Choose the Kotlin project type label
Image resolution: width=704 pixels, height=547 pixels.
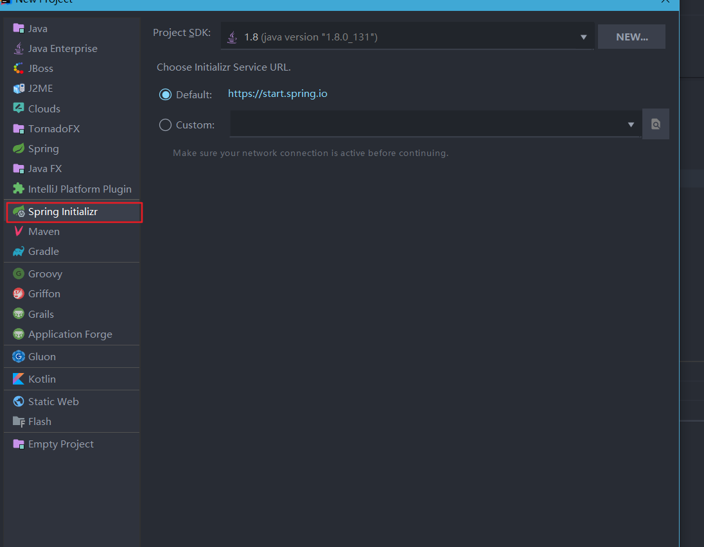tap(42, 379)
